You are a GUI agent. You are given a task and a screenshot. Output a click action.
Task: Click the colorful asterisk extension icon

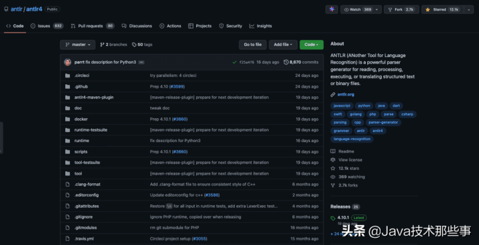coord(331,9)
